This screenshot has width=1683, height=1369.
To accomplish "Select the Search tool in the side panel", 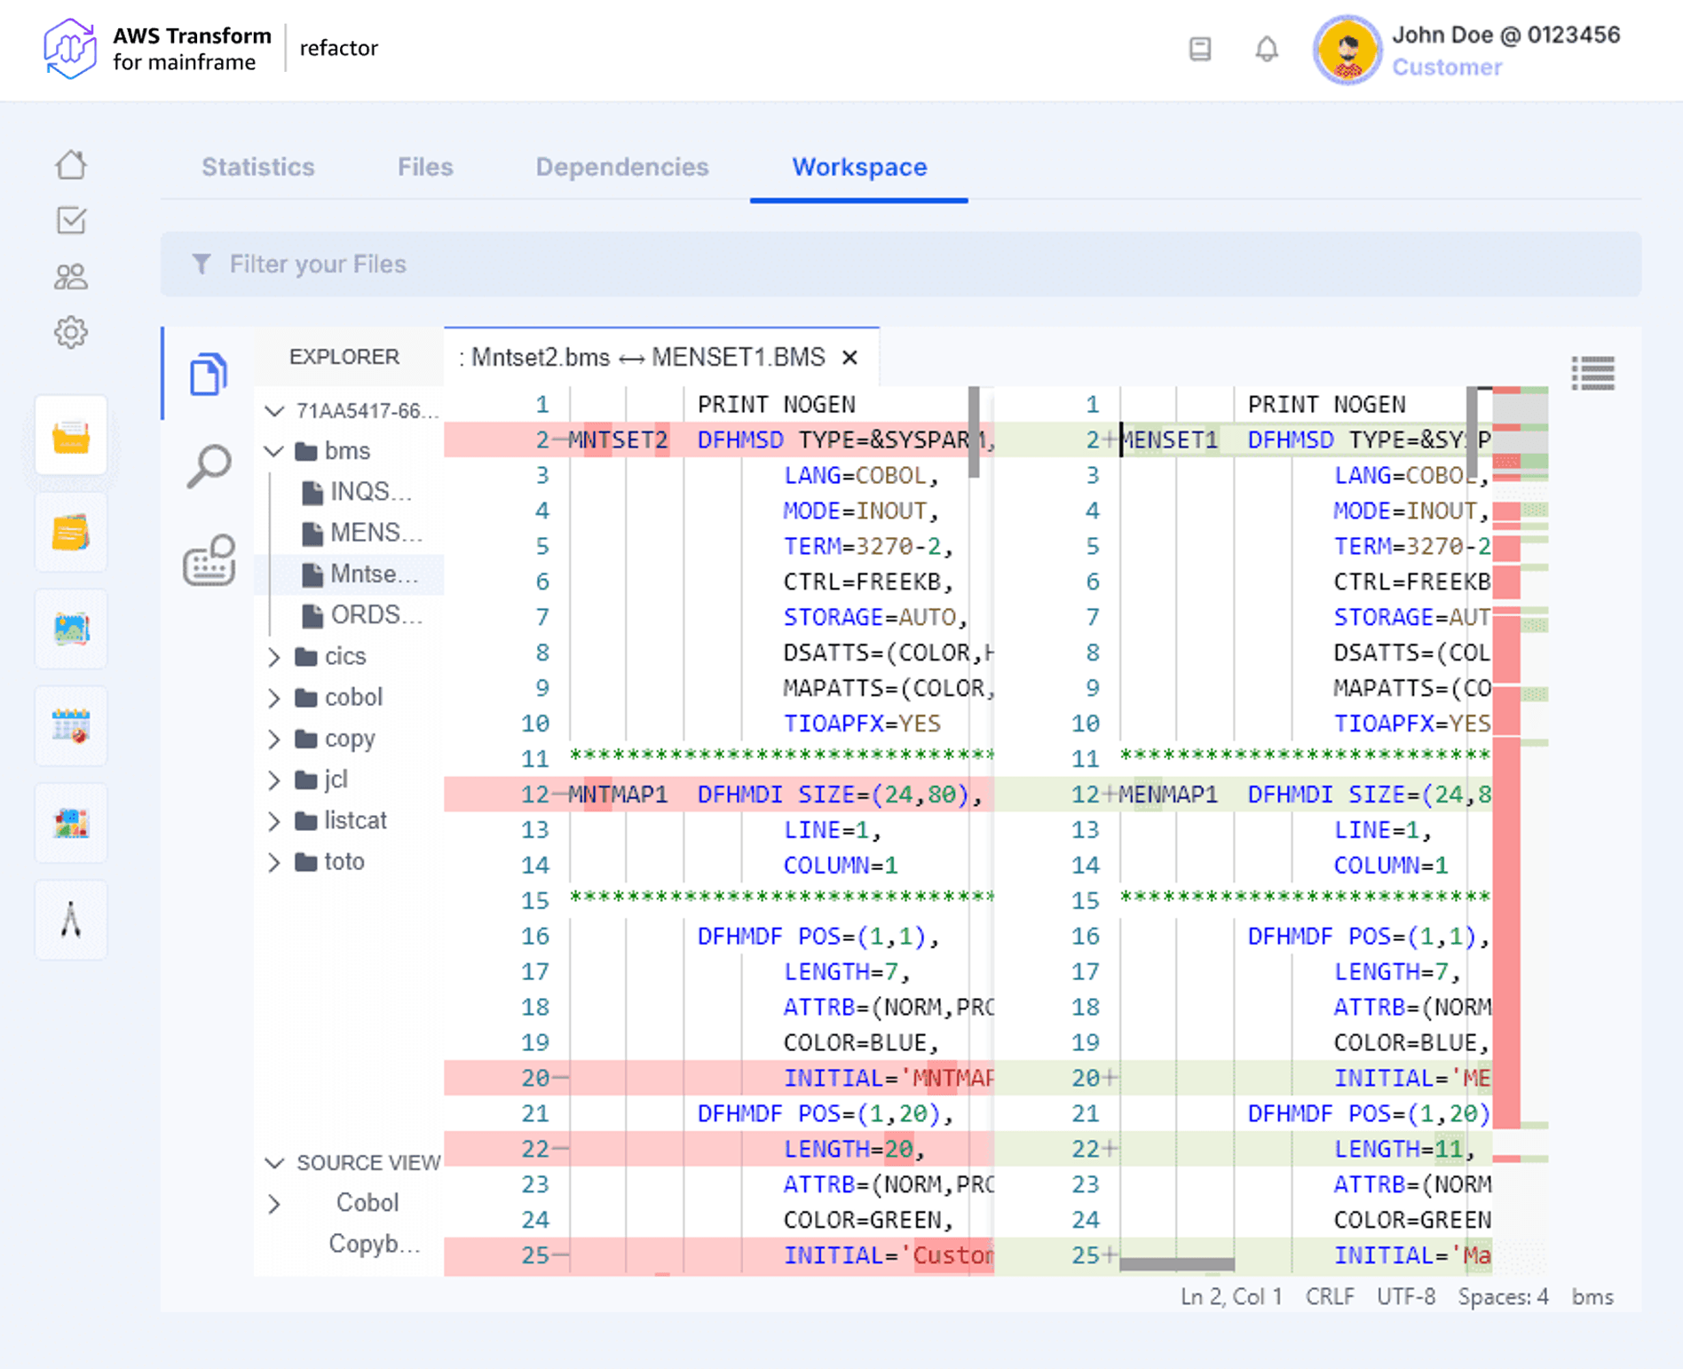I will pyautogui.click(x=209, y=463).
